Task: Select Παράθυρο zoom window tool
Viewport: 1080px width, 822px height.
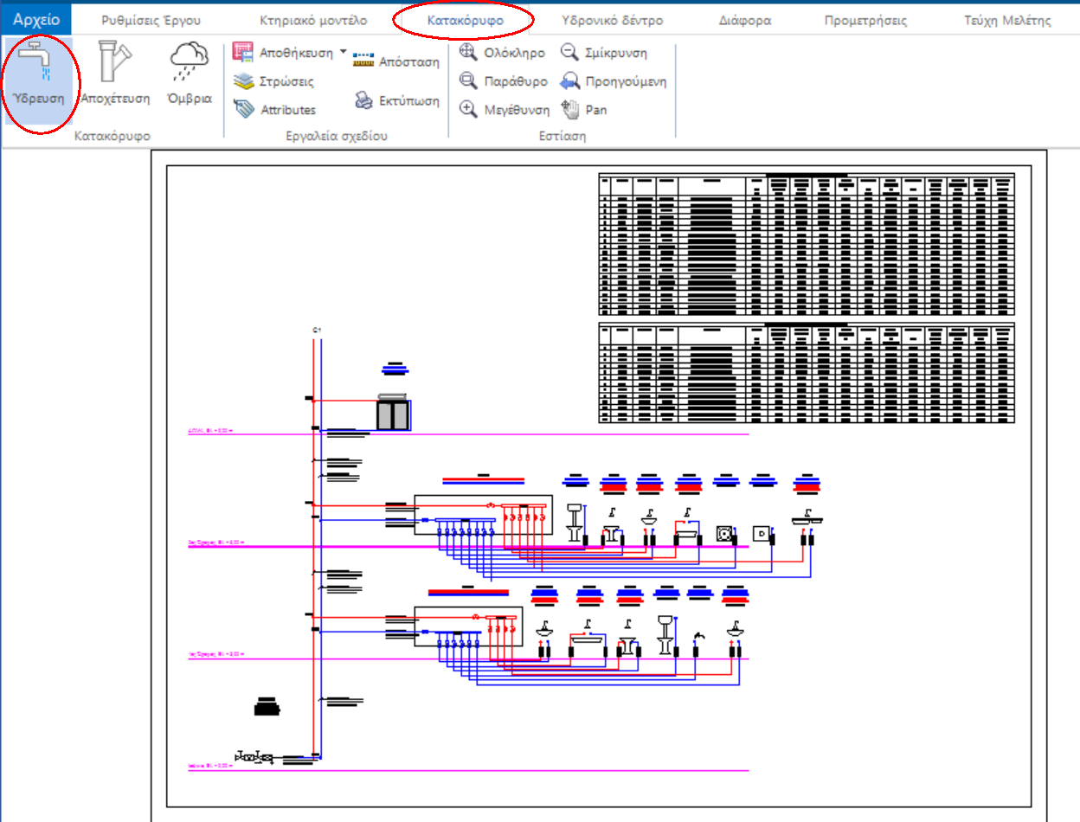Action: click(x=507, y=81)
